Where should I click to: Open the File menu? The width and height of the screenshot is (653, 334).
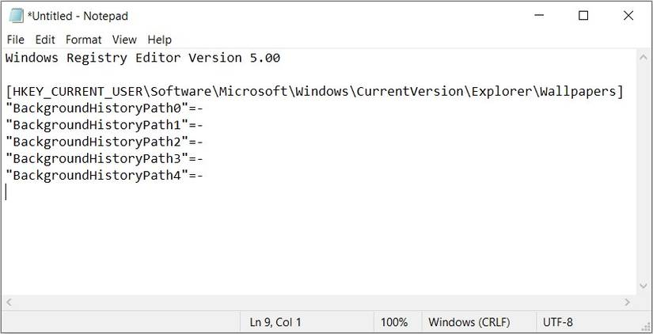click(x=16, y=40)
